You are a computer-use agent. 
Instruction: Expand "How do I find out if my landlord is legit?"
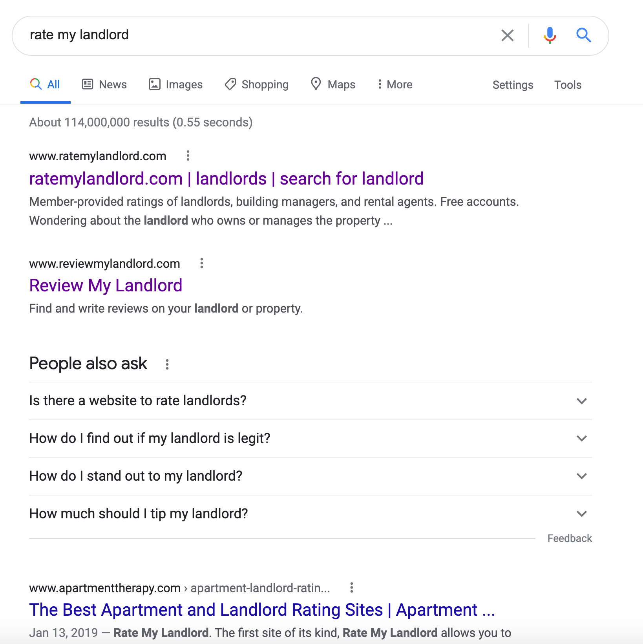[310, 439]
